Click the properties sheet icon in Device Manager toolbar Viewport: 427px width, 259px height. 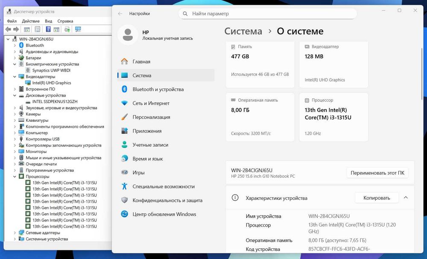coord(38,29)
